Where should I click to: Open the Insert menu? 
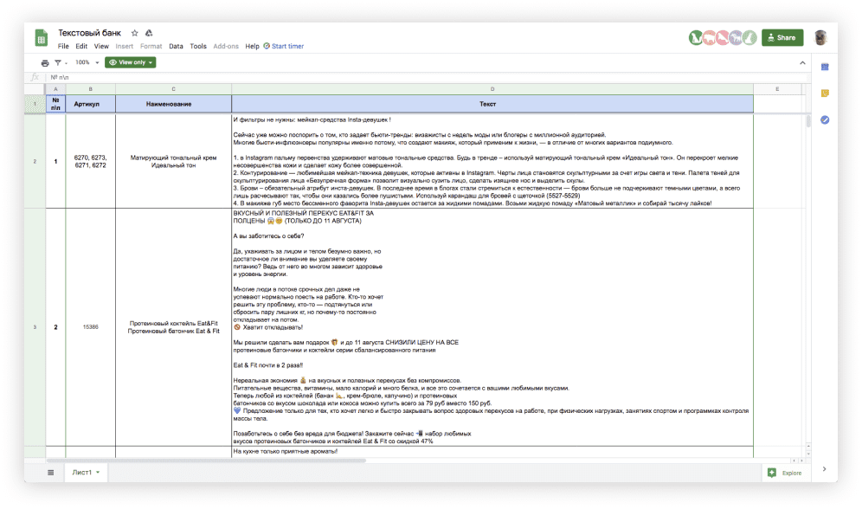[x=125, y=46]
